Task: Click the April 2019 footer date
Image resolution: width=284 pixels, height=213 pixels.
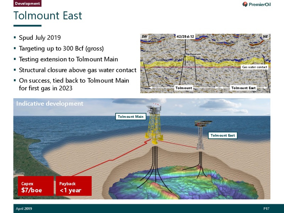Action: tap(24, 209)
